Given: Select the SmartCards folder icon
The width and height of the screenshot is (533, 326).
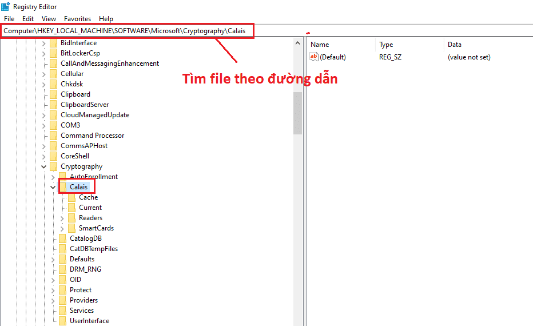Looking at the screenshot, I should (71, 228).
